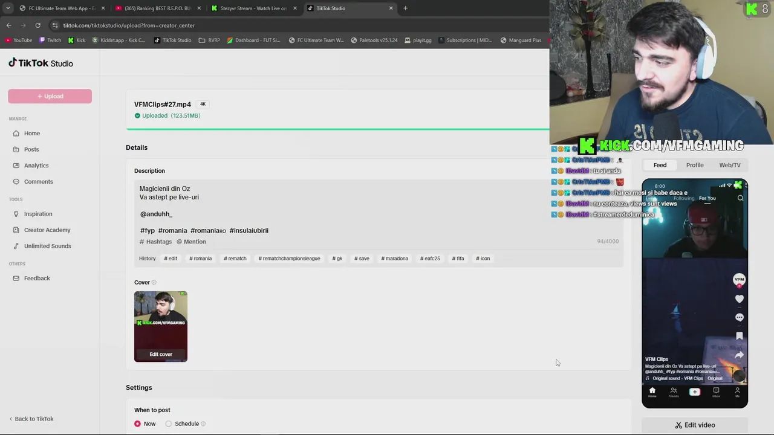The height and width of the screenshot is (435, 774).
Task: Click the comment bubble icon in the preview
Action: point(739,317)
